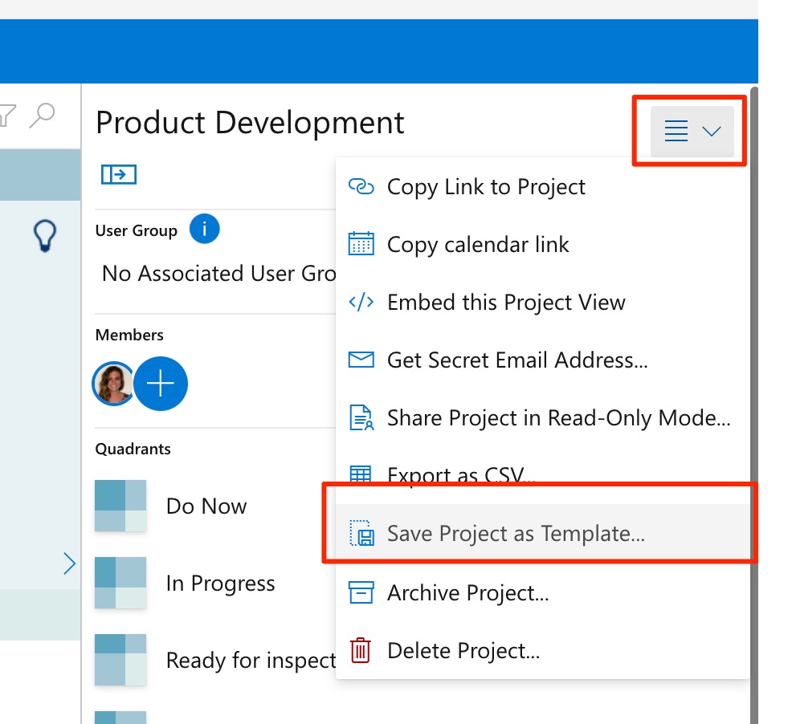Click the In Progress quadrant swatch
The width and height of the screenshot is (792, 724).
[120, 583]
